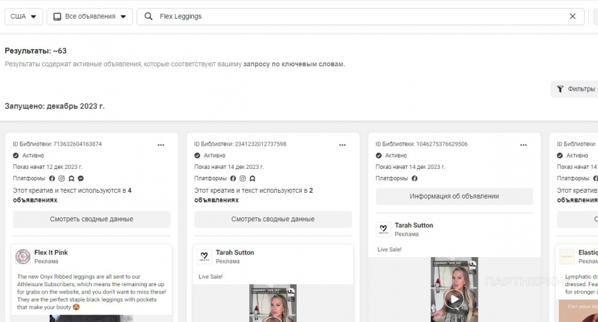Click Результаты: ~63 heading
Screen dimensions: 598x322
coord(35,51)
